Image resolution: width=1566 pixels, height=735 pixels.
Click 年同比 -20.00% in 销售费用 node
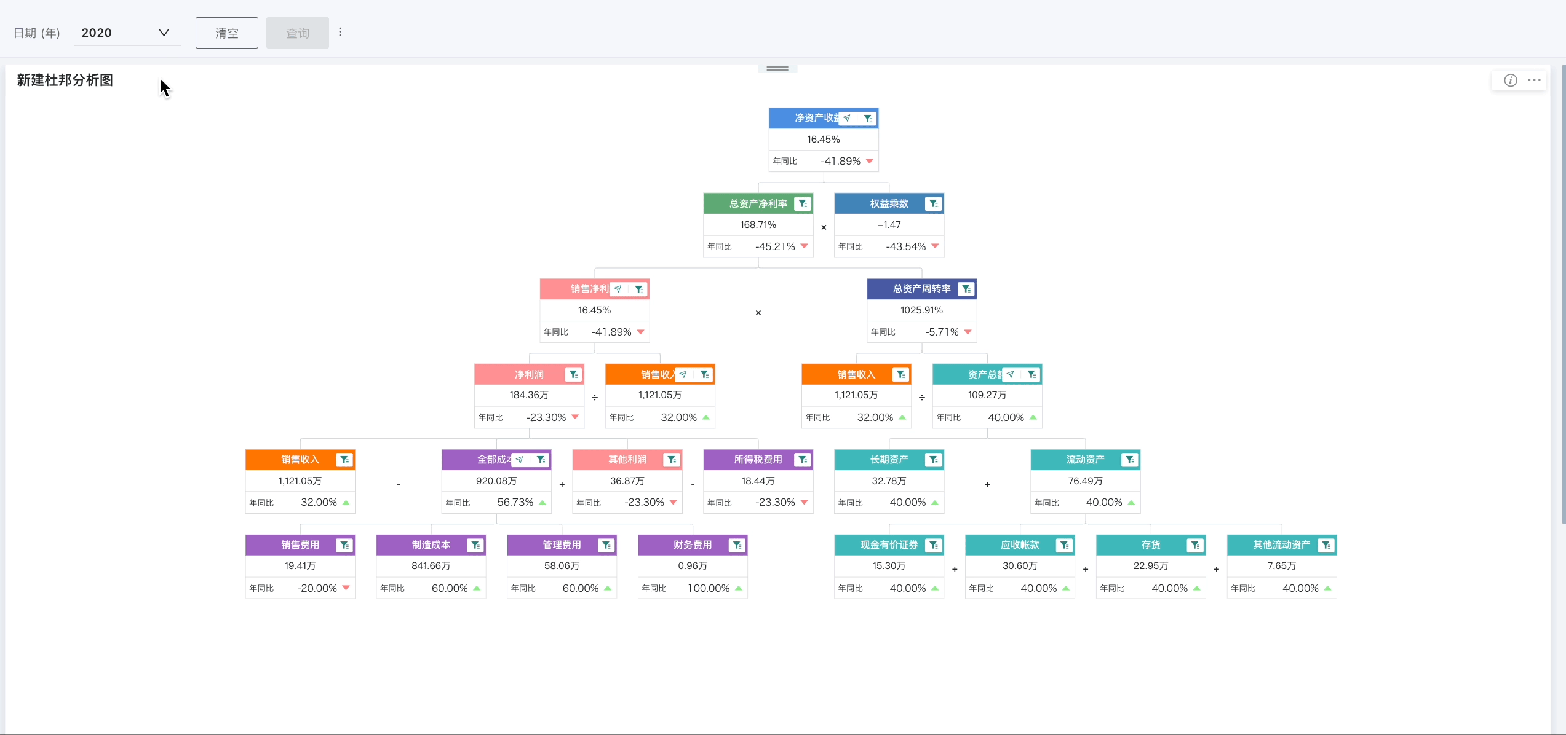click(300, 588)
